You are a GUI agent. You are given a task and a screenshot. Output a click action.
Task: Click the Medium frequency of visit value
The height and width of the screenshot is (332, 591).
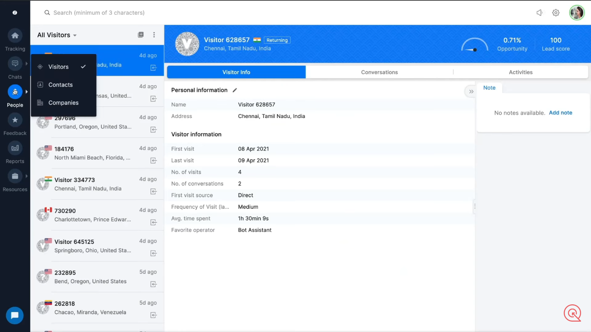click(x=248, y=207)
